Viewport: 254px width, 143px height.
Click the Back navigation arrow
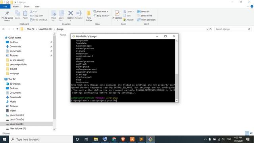pos(4,29)
